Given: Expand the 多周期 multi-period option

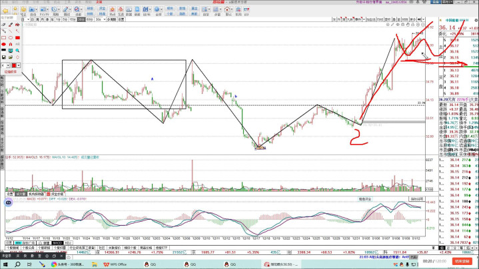Looking at the screenshot, I should pyautogui.click(x=111, y=20).
